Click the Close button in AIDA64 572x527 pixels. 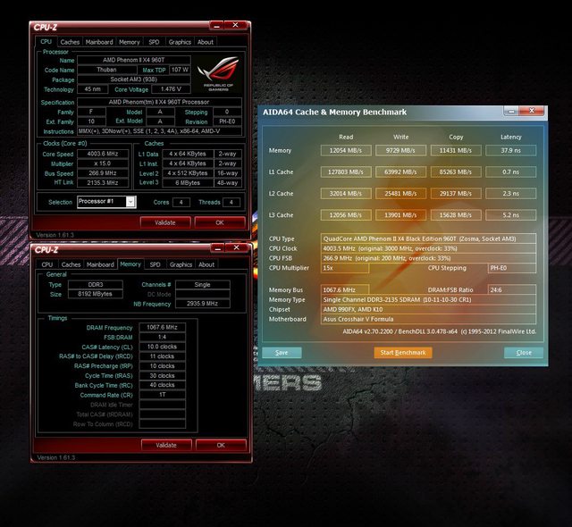click(524, 353)
